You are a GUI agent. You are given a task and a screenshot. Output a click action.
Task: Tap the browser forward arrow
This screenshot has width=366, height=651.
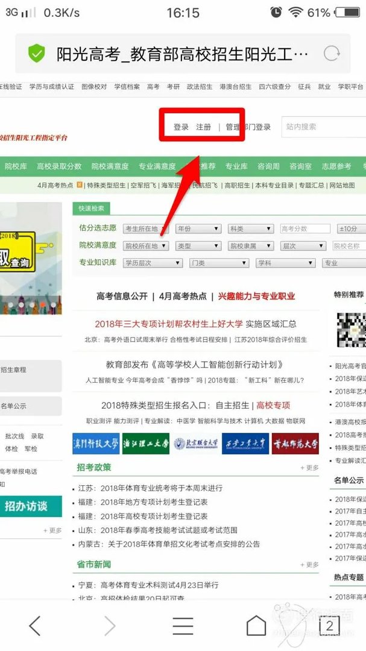(x=110, y=626)
